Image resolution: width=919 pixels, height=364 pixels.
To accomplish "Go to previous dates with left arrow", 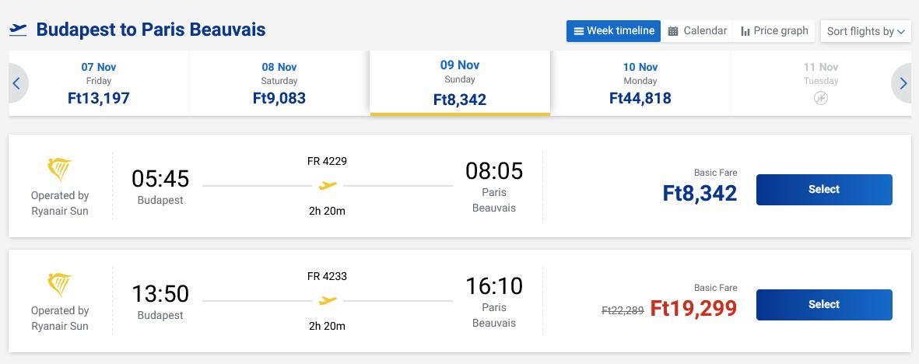I will [x=16, y=83].
